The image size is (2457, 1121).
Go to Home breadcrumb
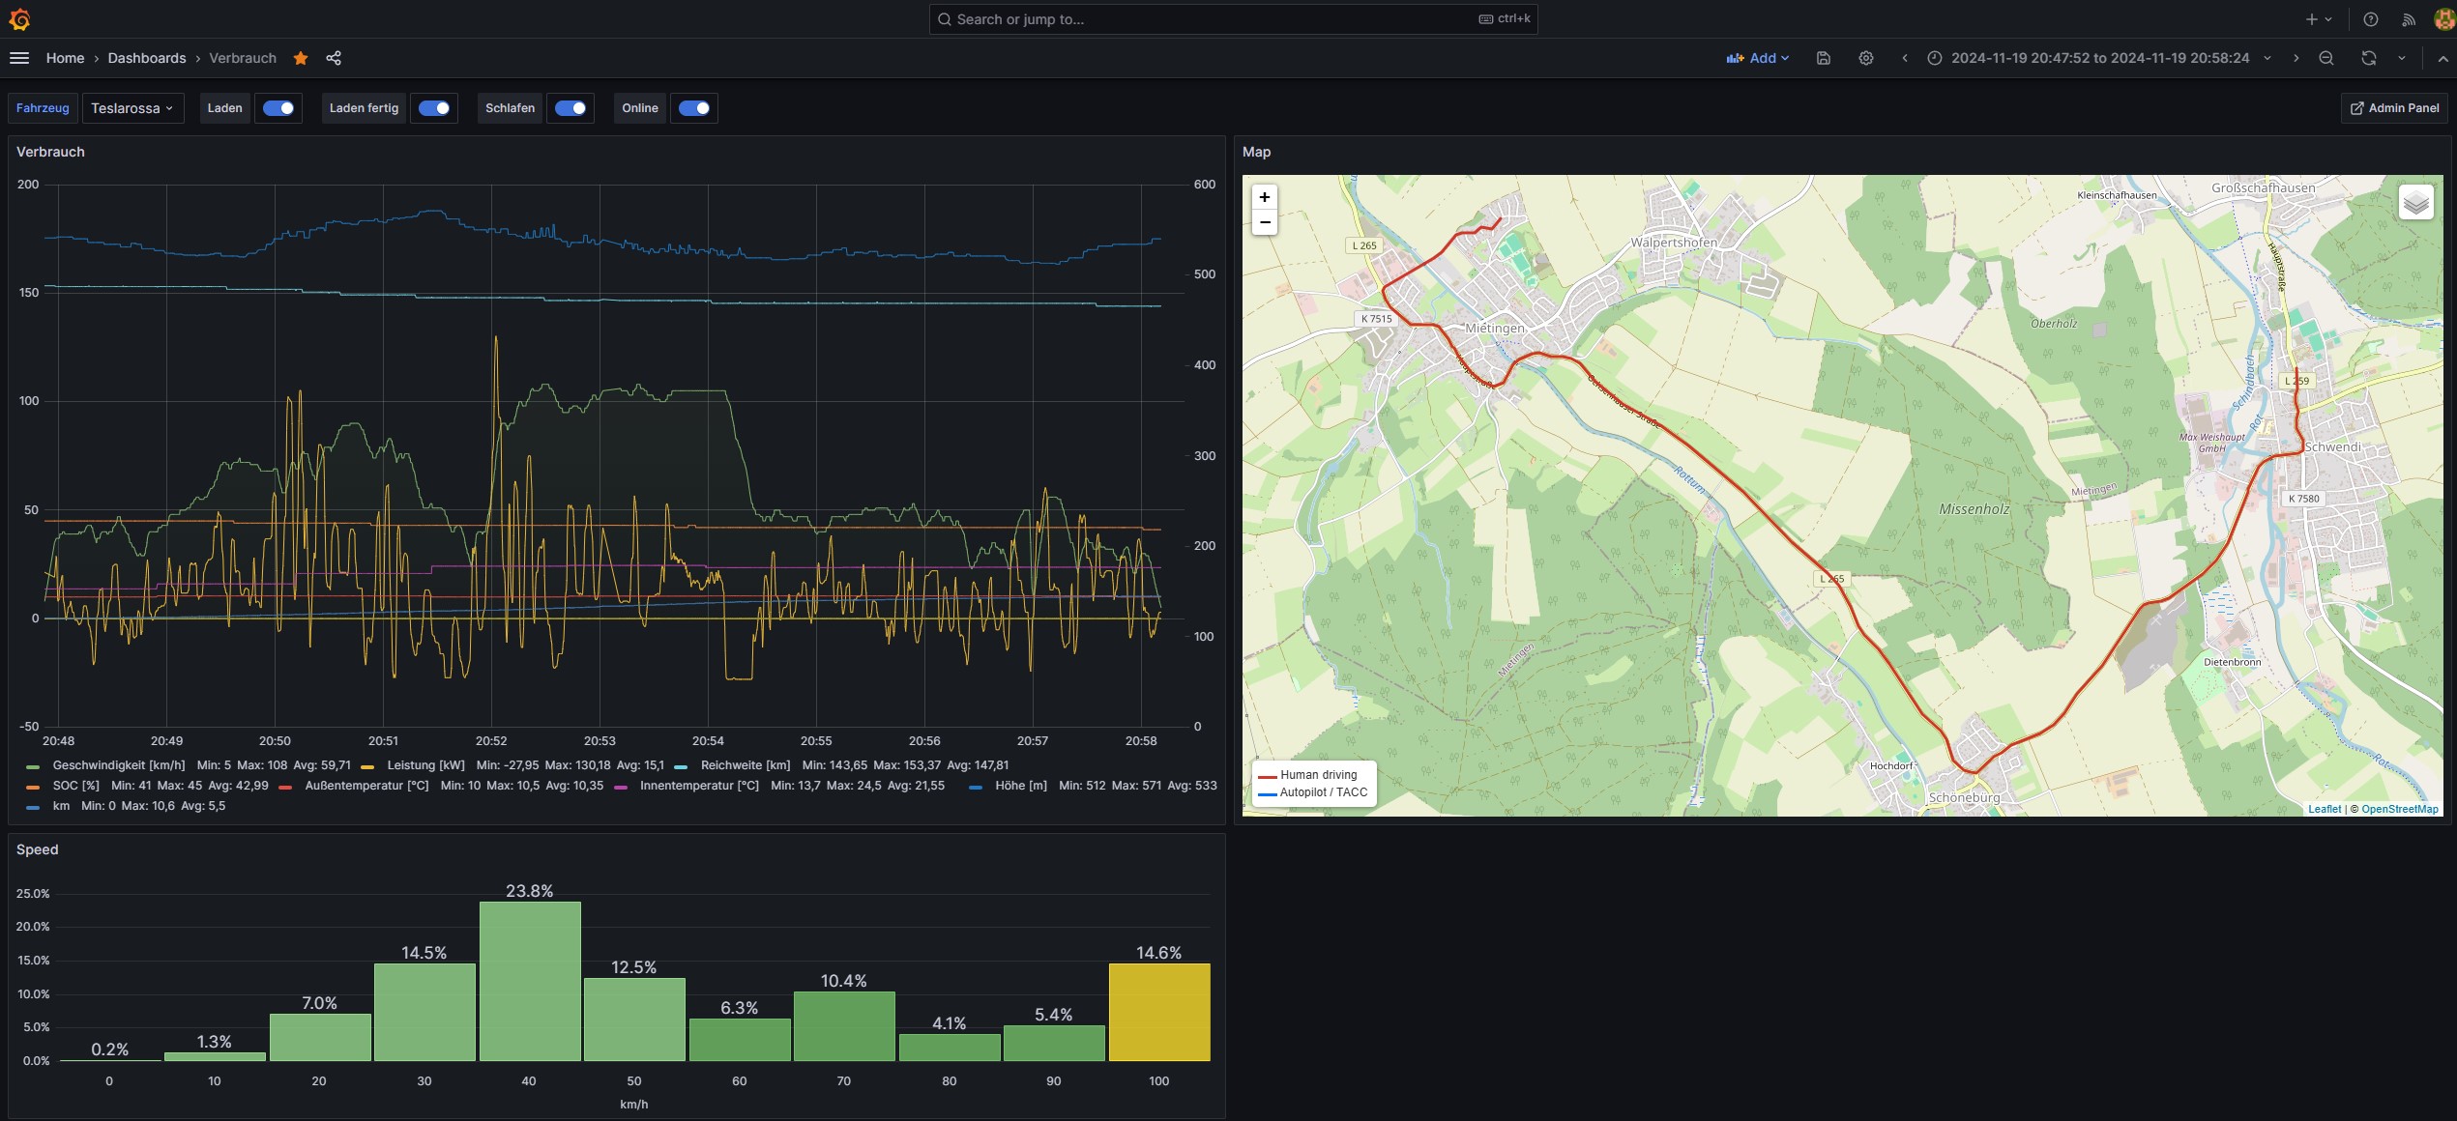coord(65,58)
